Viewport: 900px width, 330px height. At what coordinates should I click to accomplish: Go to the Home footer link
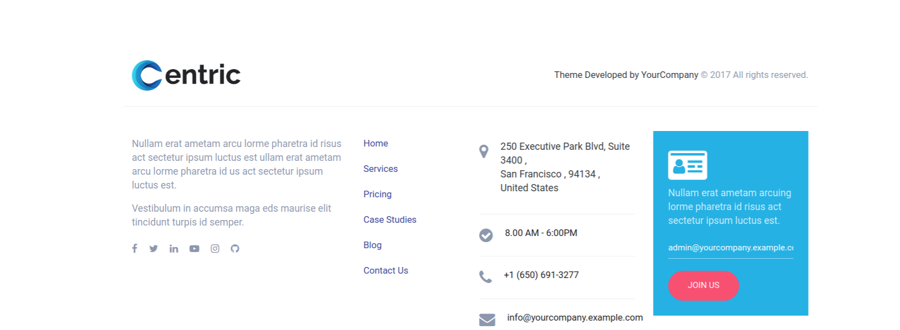point(376,143)
